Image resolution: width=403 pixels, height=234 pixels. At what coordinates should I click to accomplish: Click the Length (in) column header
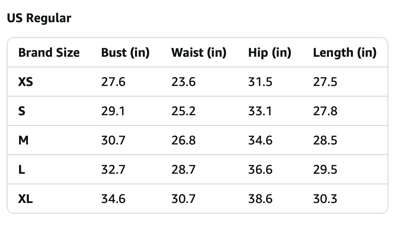(x=344, y=53)
